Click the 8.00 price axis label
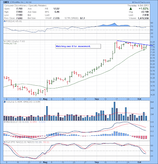 [x=153, y=45]
